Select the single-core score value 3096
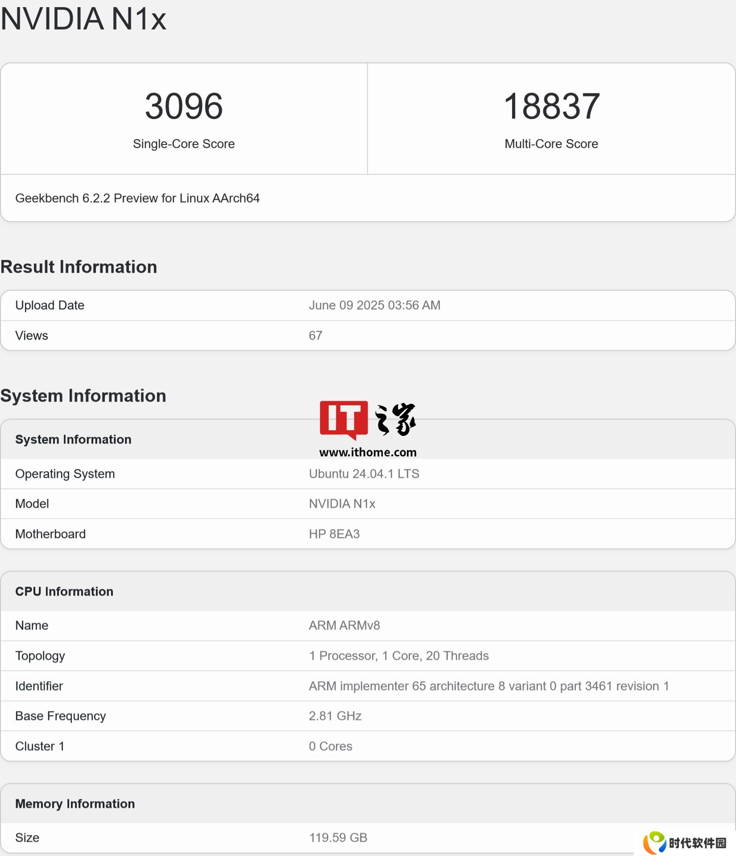This screenshot has height=856, width=736. pos(184,106)
